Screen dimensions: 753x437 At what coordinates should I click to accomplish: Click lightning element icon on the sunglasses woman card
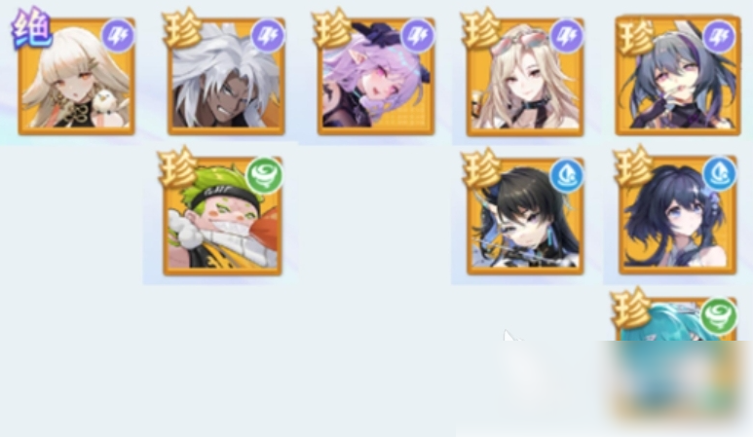[x=567, y=35]
